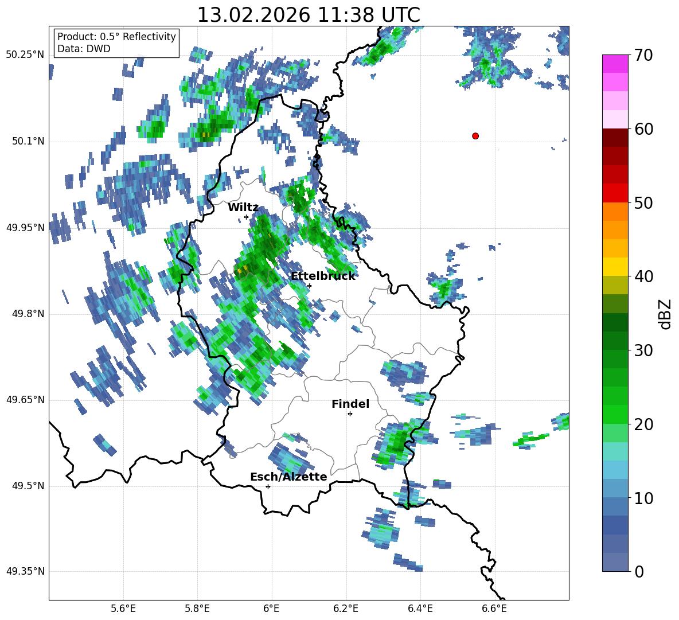Click the Findel city label
Image resolution: width=679 pixels, height=620 pixels.
pyautogui.click(x=350, y=404)
